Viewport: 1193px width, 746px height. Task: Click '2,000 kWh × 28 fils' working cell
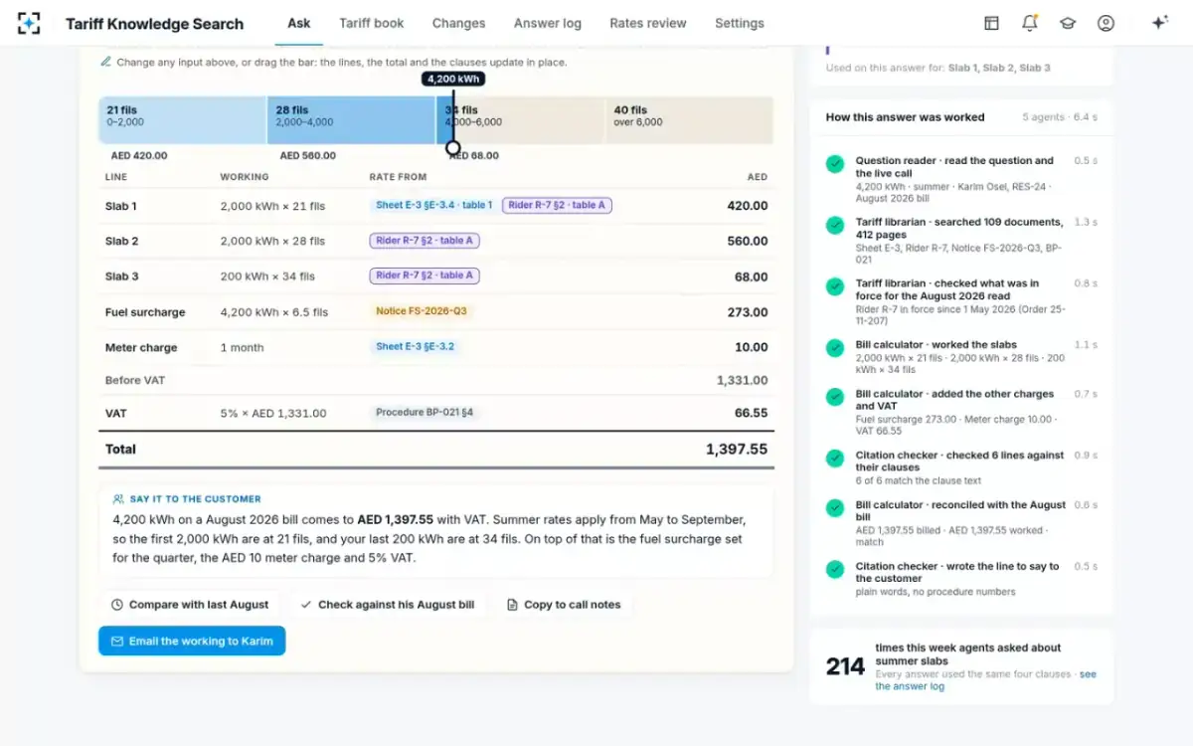click(x=272, y=241)
